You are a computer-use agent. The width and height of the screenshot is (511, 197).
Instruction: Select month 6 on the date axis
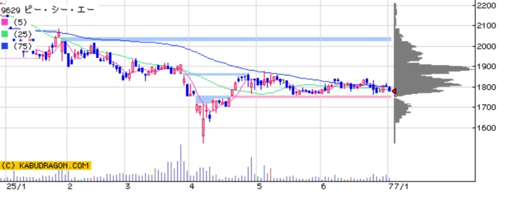coord(323,186)
